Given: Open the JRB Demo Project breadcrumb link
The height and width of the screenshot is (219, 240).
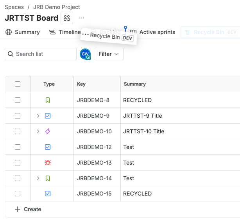Looking at the screenshot, I should pyautogui.click(x=57, y=7).
